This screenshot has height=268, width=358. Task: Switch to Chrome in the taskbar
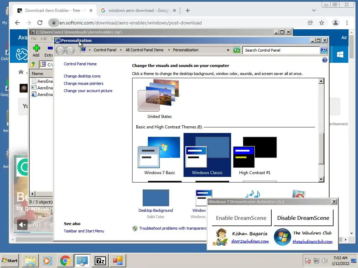tap(65, 261)
